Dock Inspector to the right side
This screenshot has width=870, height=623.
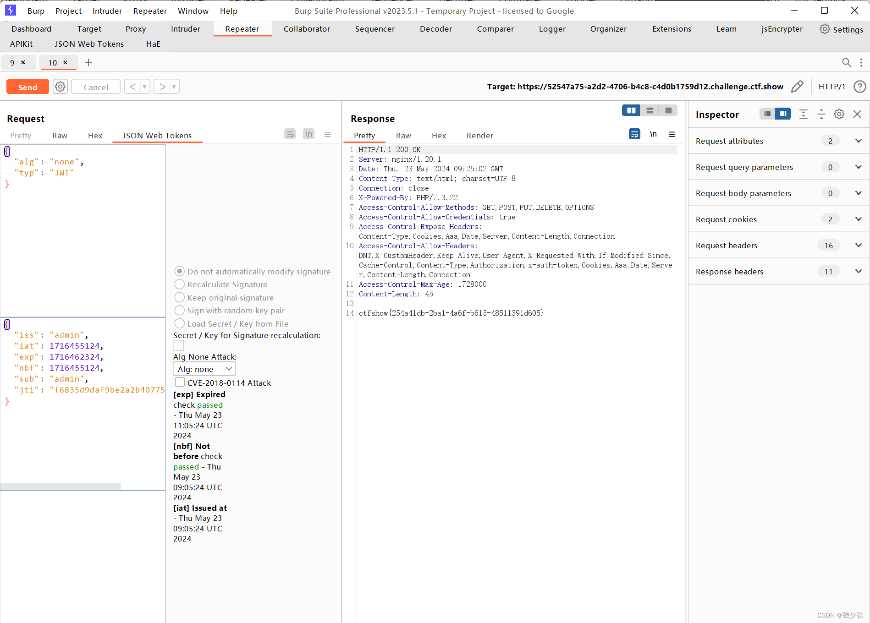click(x=783, y=114)
